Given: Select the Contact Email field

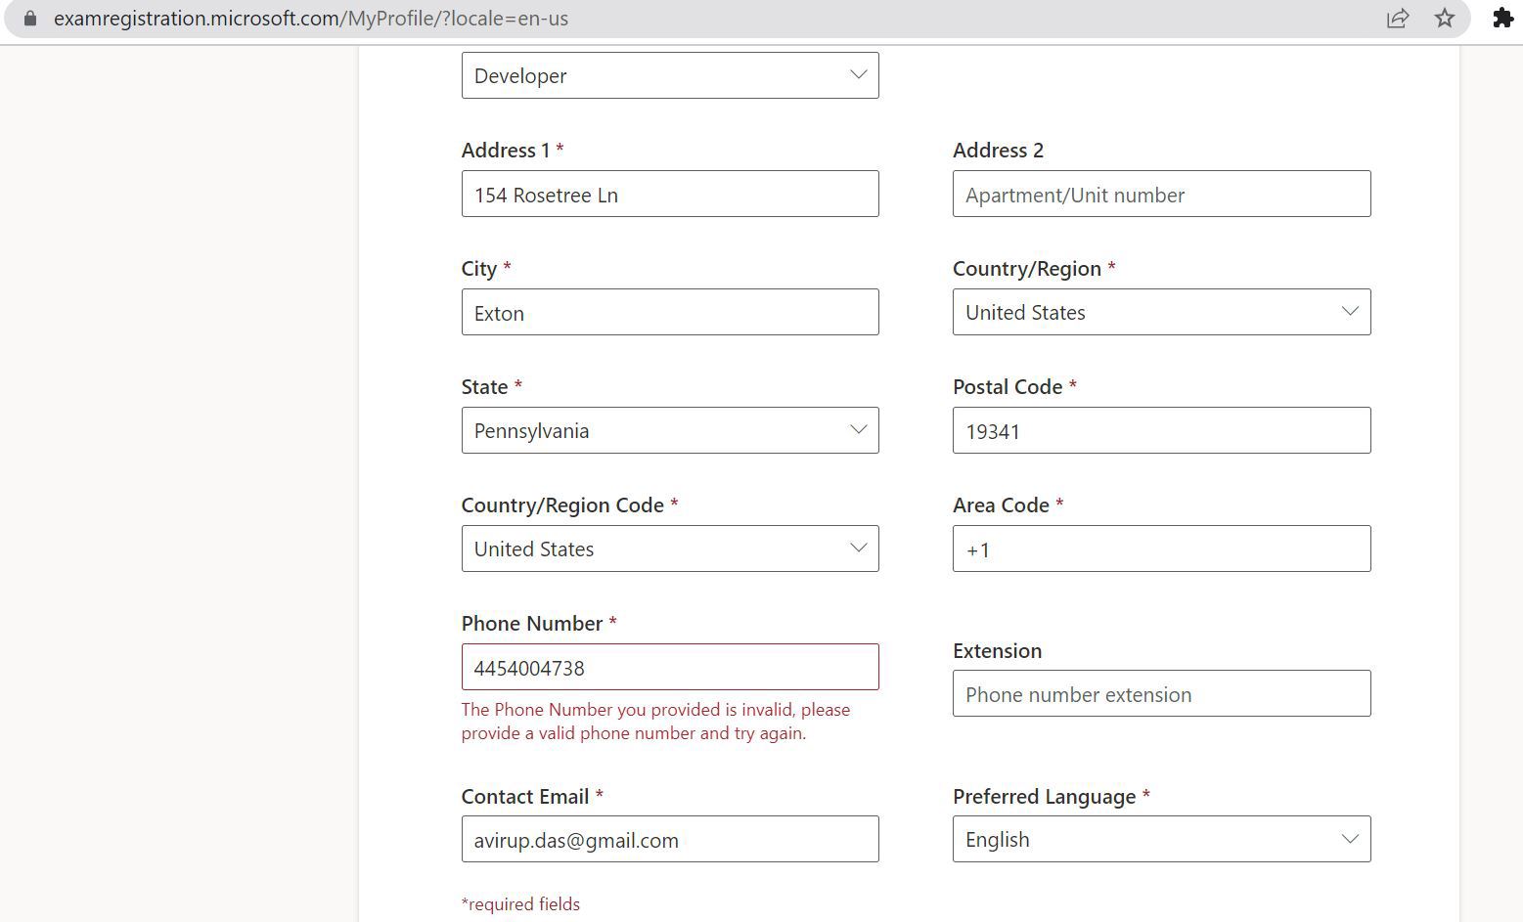Looking at the screenshot, I should (x=669, y=839).
